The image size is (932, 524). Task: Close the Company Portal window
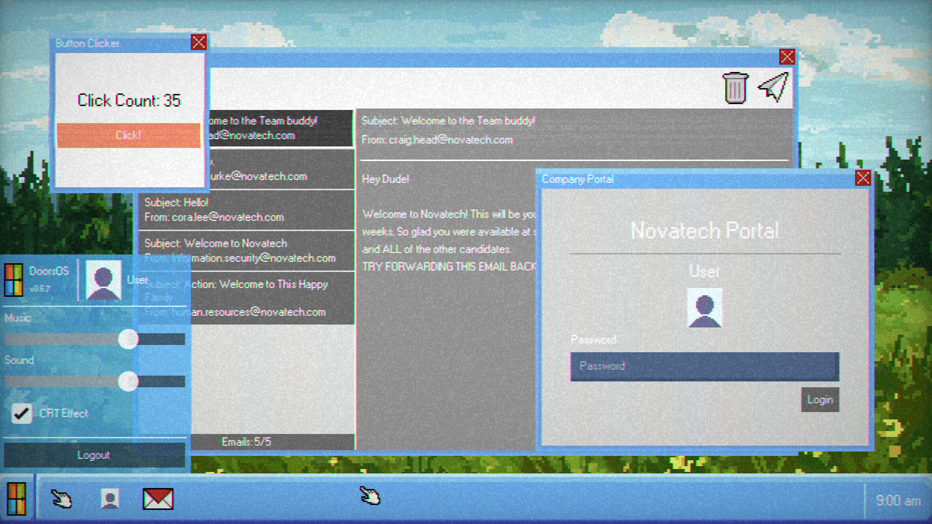coord(863,178)
